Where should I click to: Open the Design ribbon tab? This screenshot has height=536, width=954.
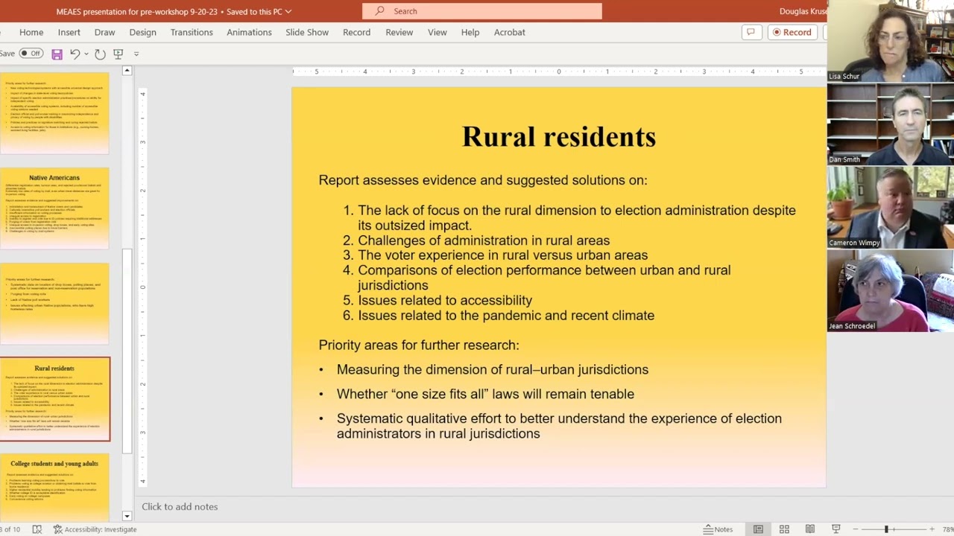(x=142, y=32)
